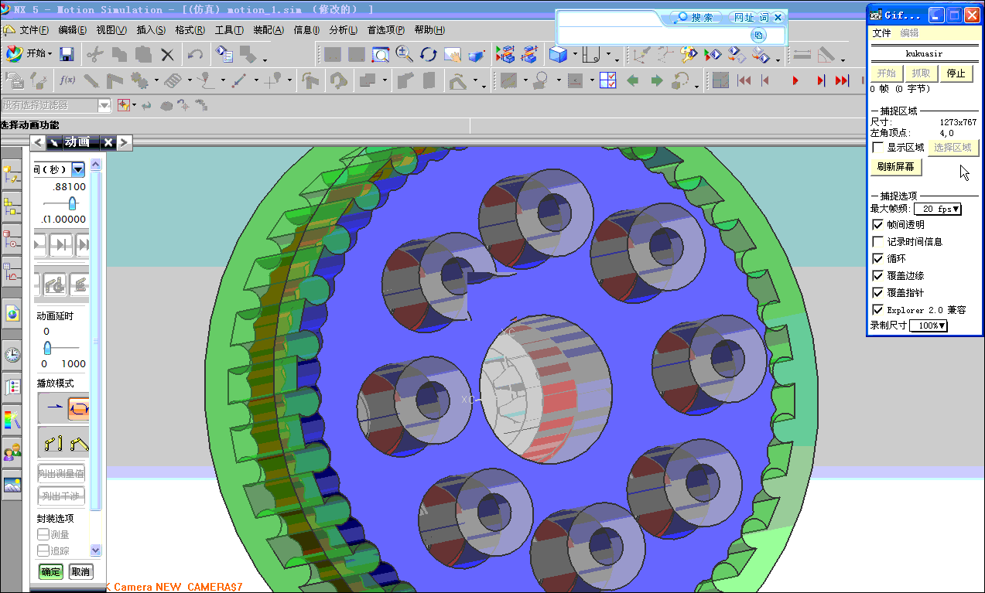Open the 视图(V) menu

(x=111, y=30)
